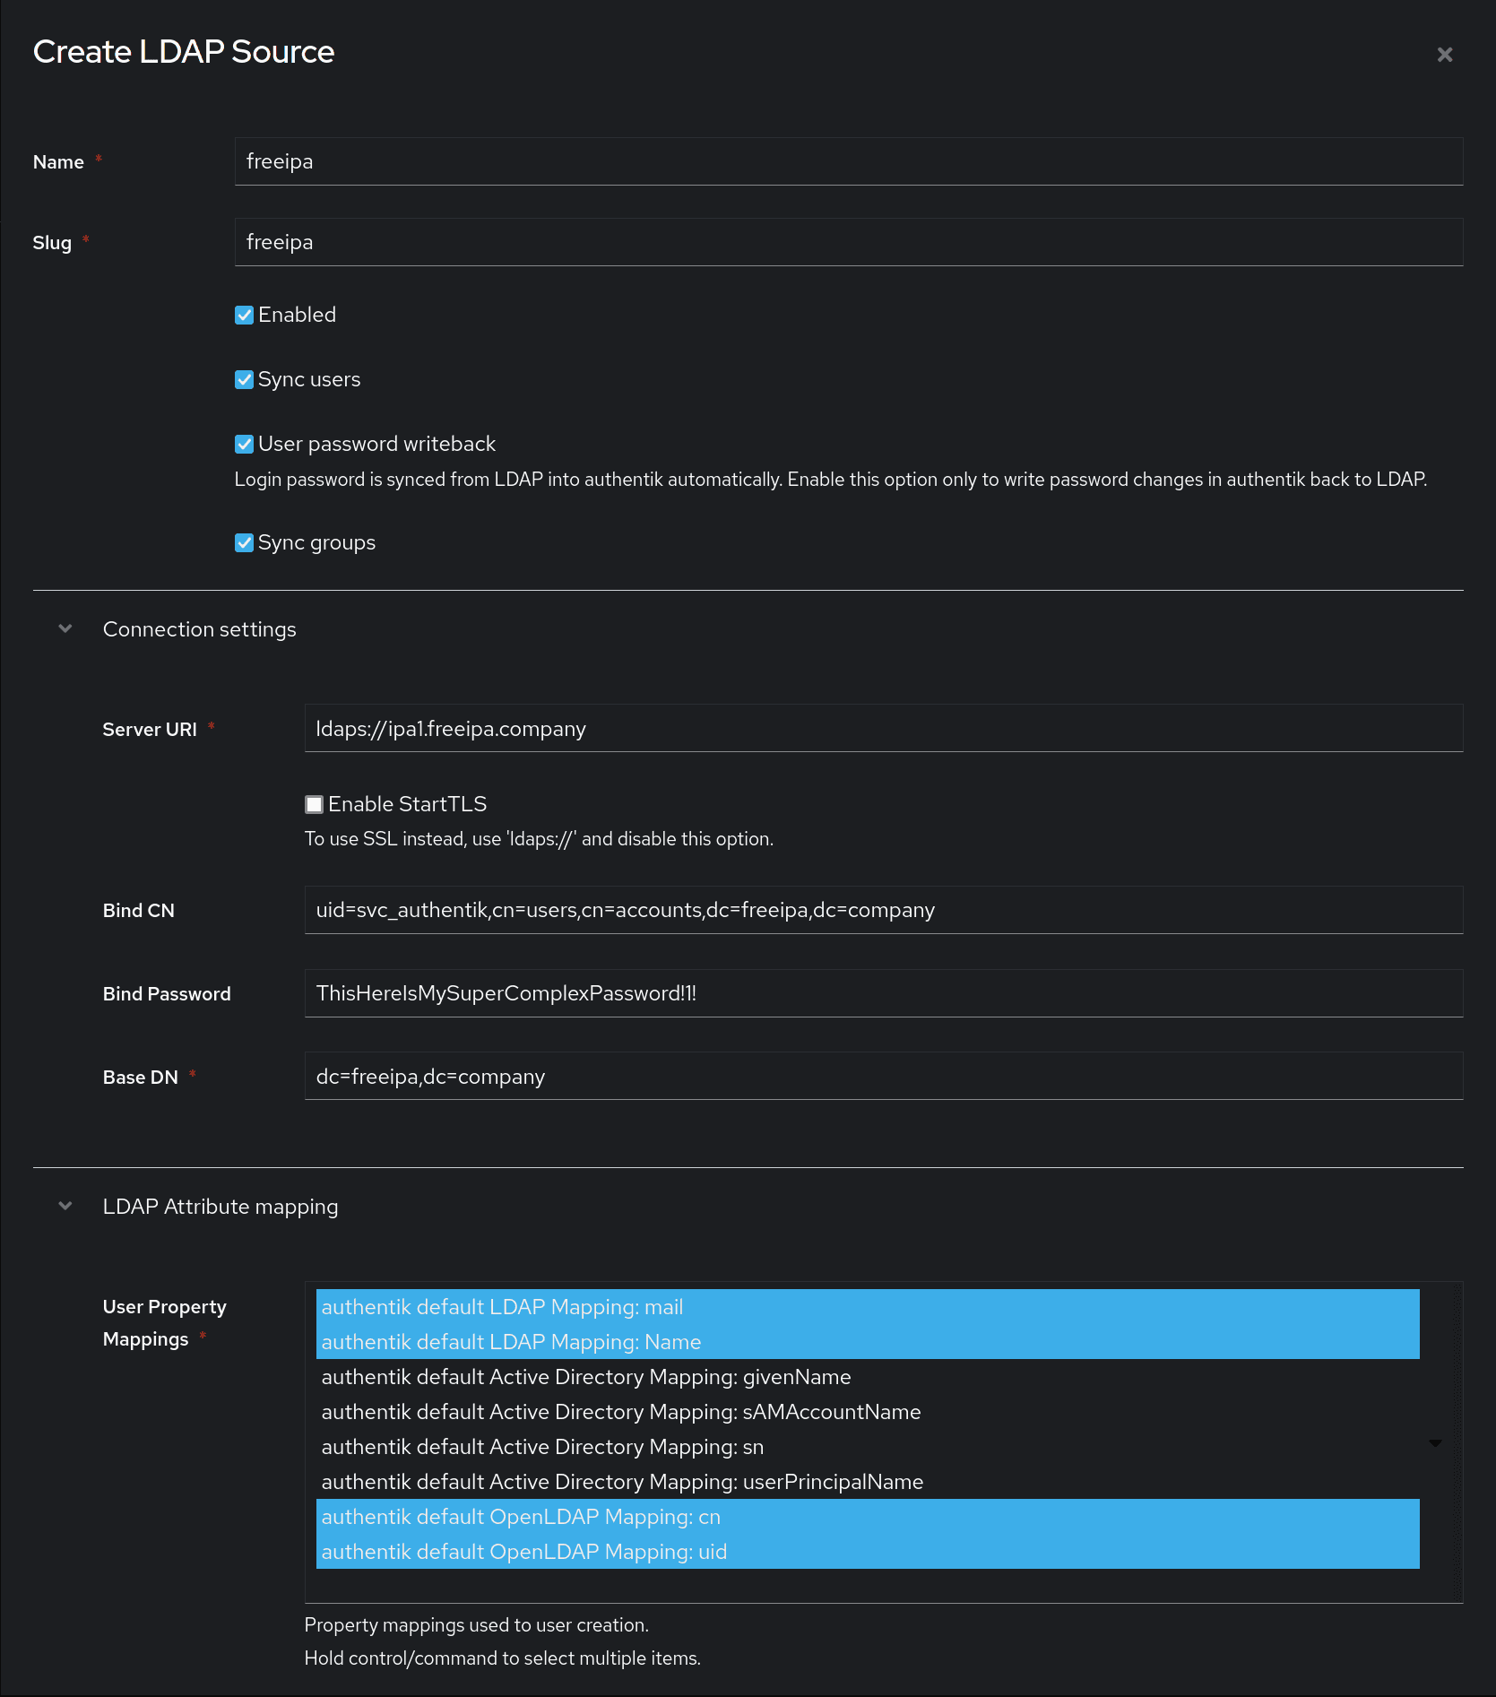Pick Active Directory Mapping: userPrincipalName
This screenshot has width=1496, height=1697.
(622, 1483)
